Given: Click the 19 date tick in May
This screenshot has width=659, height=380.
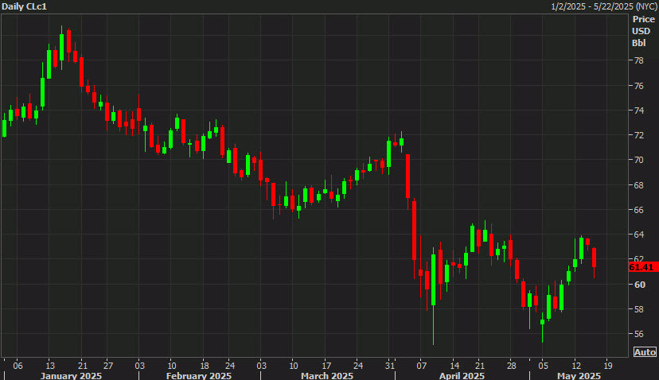Looking at the screenshot, I should tap(608, 366).
